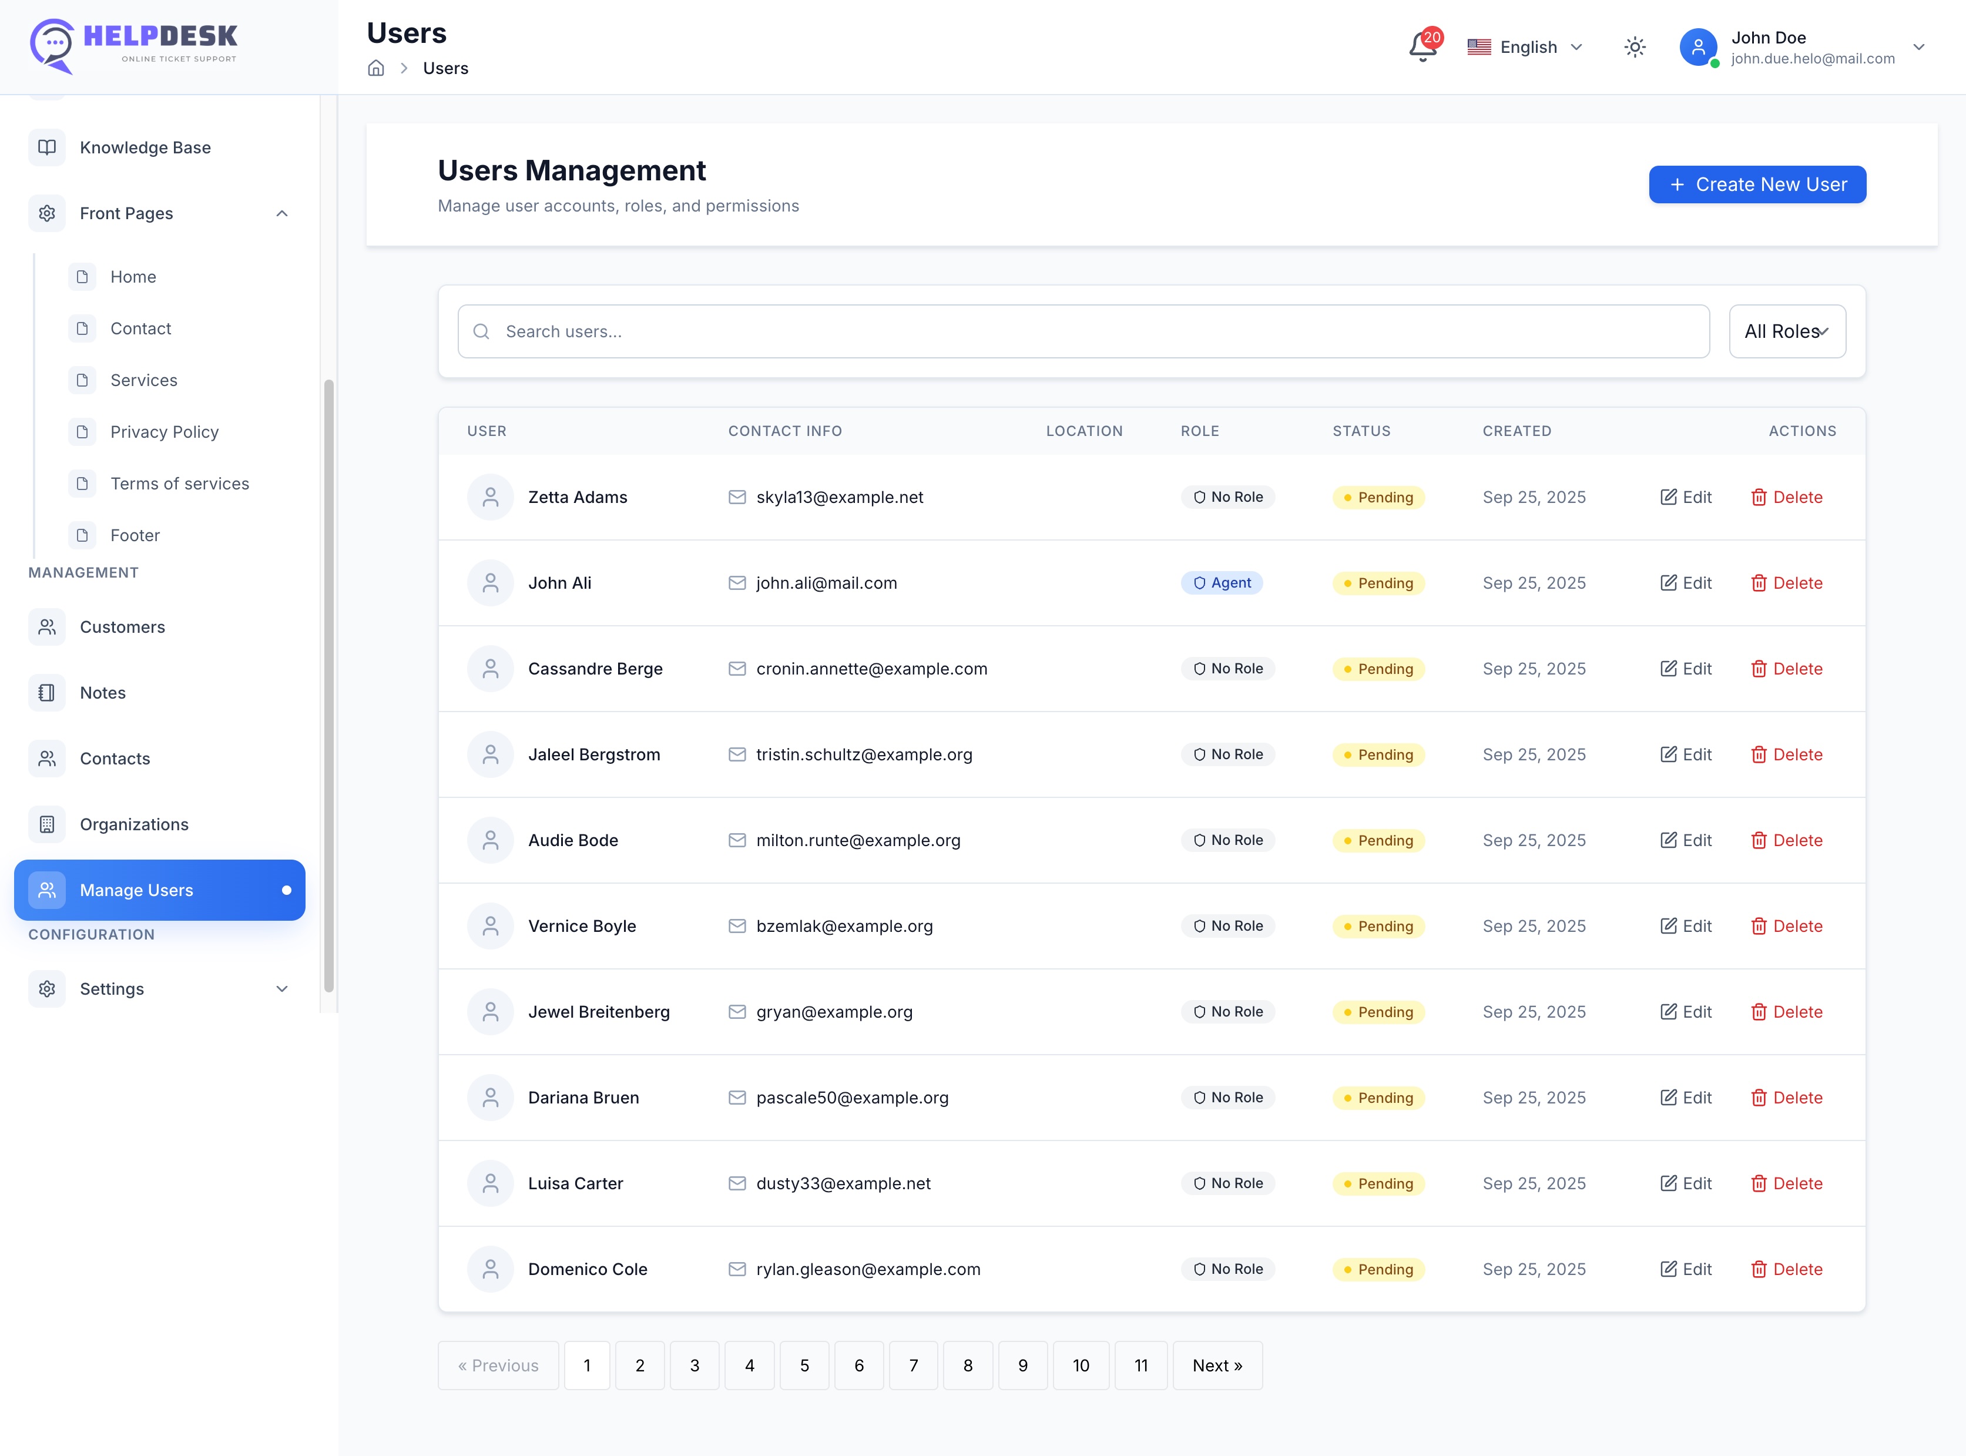Click the Notes notebook icon in sidebar

46,693
